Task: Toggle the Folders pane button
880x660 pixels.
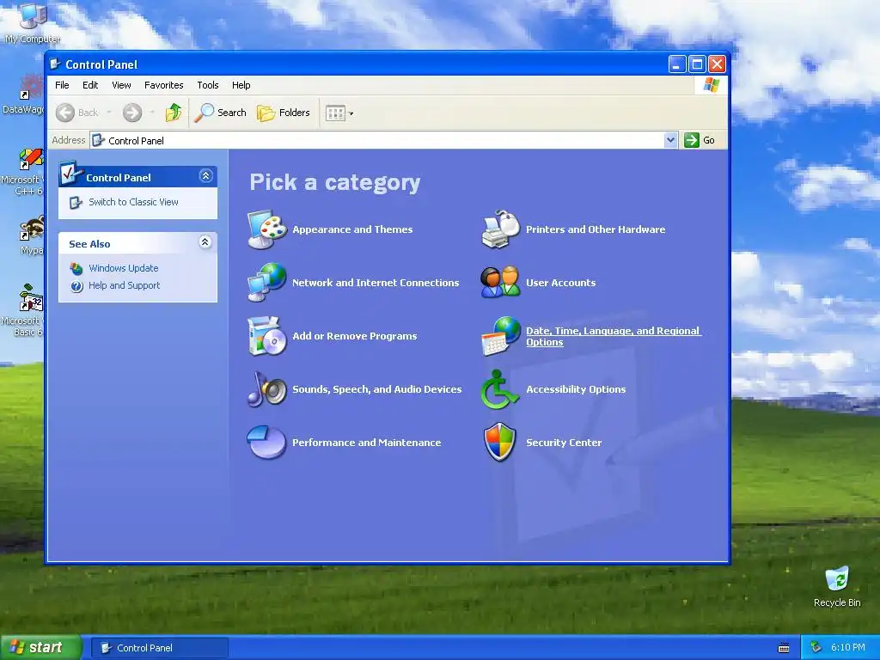Action: (284, 113)
